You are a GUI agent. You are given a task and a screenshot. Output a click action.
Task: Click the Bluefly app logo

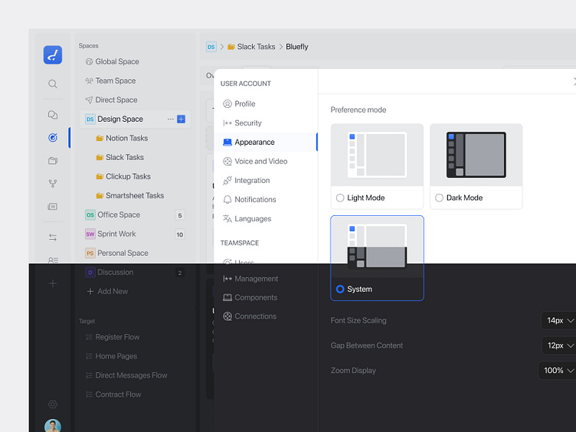point(52,55)
